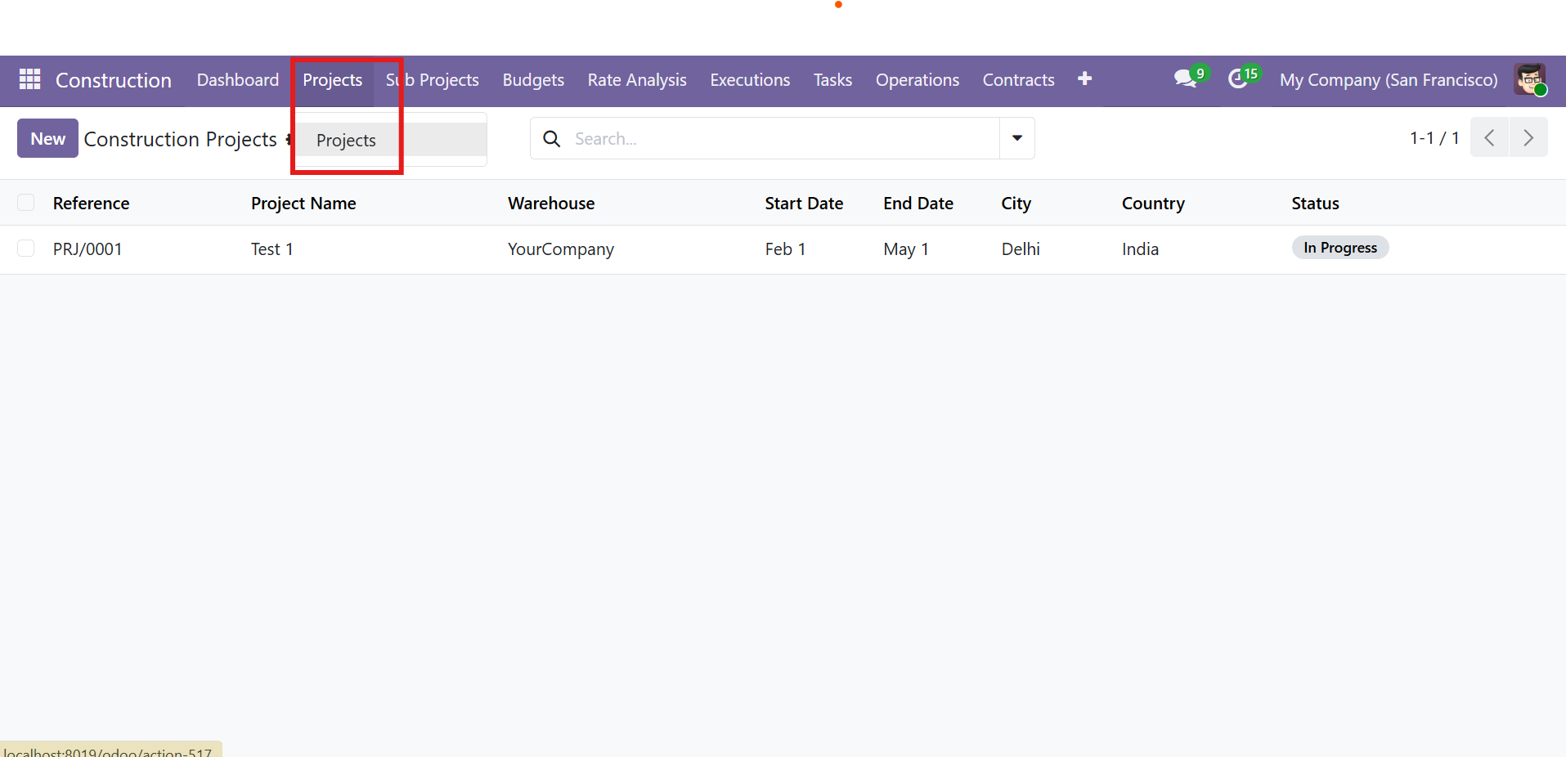
Task: Click the plus icon in the top menu bar
Action: pos(1084,79)
